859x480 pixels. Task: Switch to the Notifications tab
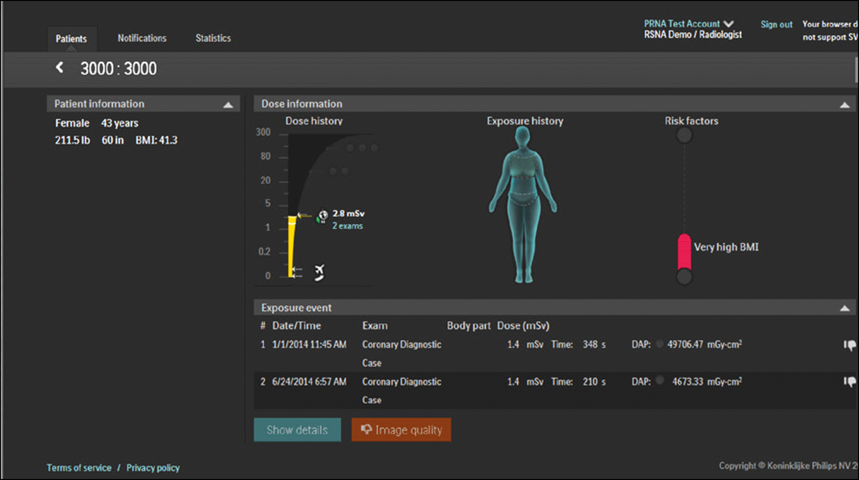142,38
